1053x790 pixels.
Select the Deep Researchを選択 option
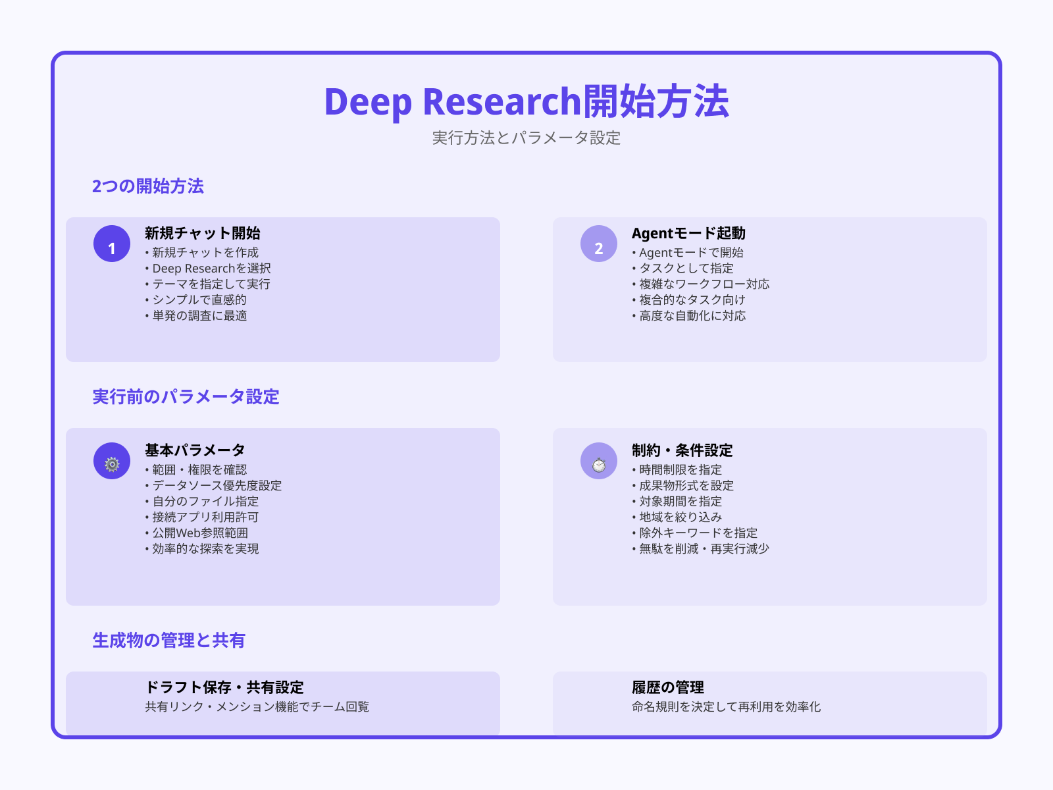click(211, 268)
